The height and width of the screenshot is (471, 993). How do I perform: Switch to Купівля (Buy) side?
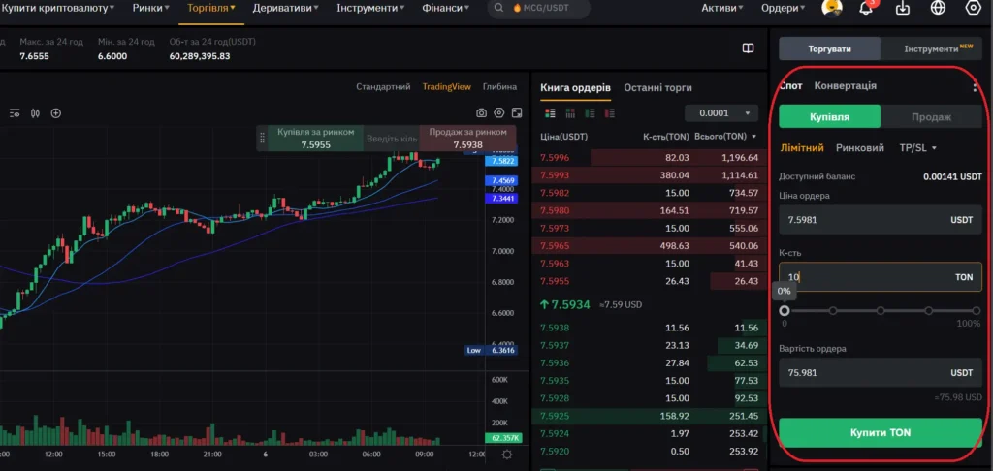(x=830, y=116)
